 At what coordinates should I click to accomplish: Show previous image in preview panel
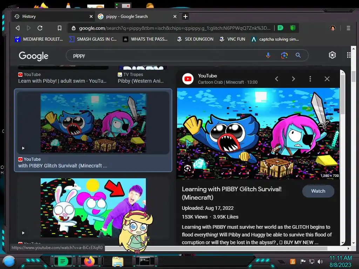click(277, 79)
